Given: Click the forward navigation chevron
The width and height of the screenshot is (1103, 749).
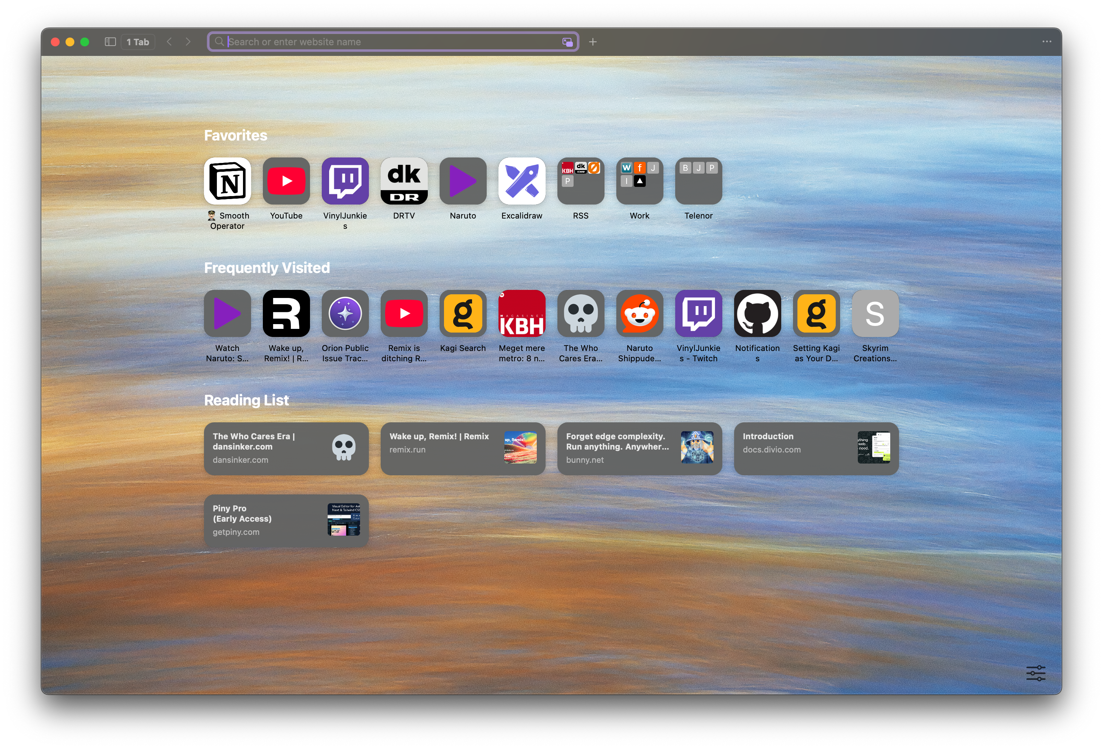Looking at the screenshot, I should tap(188, 42).
